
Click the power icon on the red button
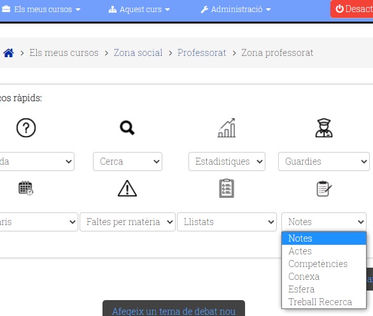tap(339, 9)
